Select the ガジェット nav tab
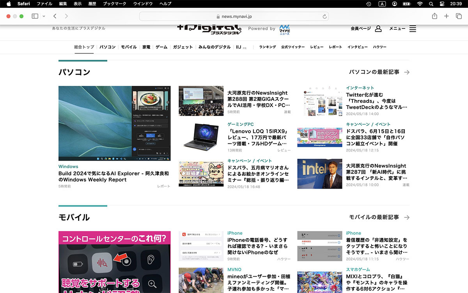The width and height of the screenshot is (468, 293). (x=183, y=47)
